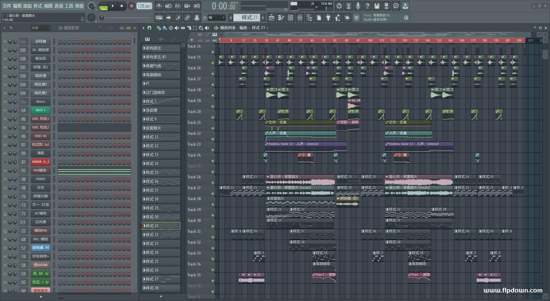Unlock the 00 铺地 channel padlock

point(5,214)
